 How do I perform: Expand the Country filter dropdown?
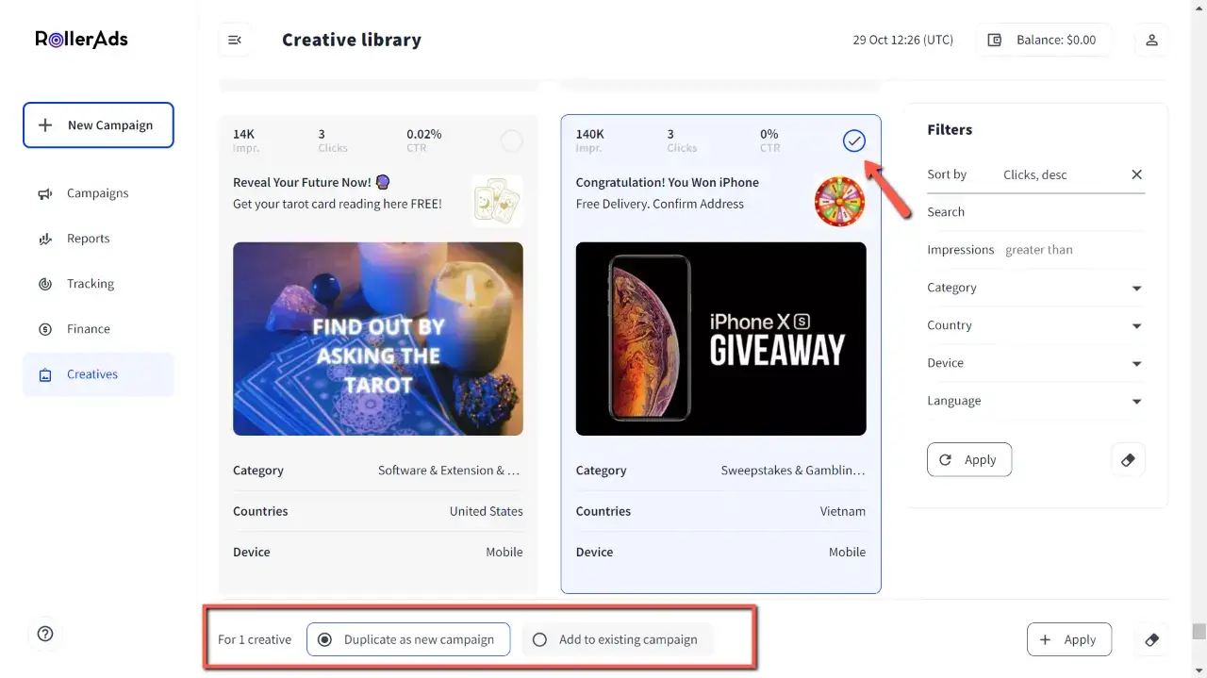[1035, 325]
